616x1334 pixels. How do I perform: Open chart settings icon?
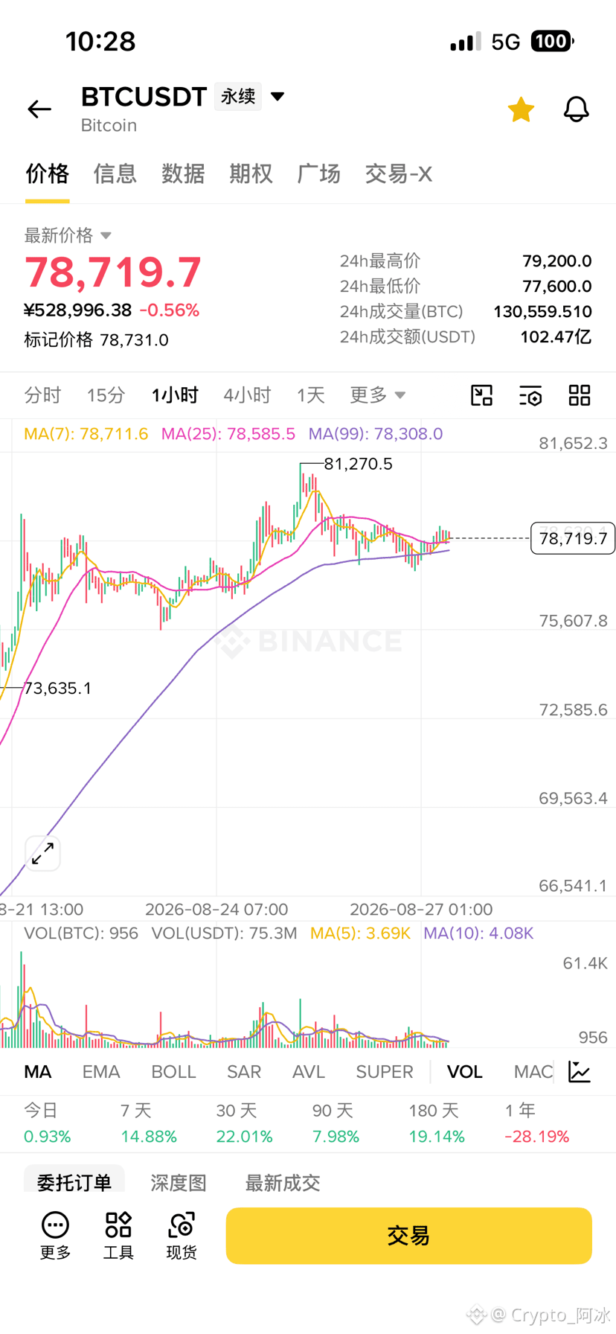point(530,395)
